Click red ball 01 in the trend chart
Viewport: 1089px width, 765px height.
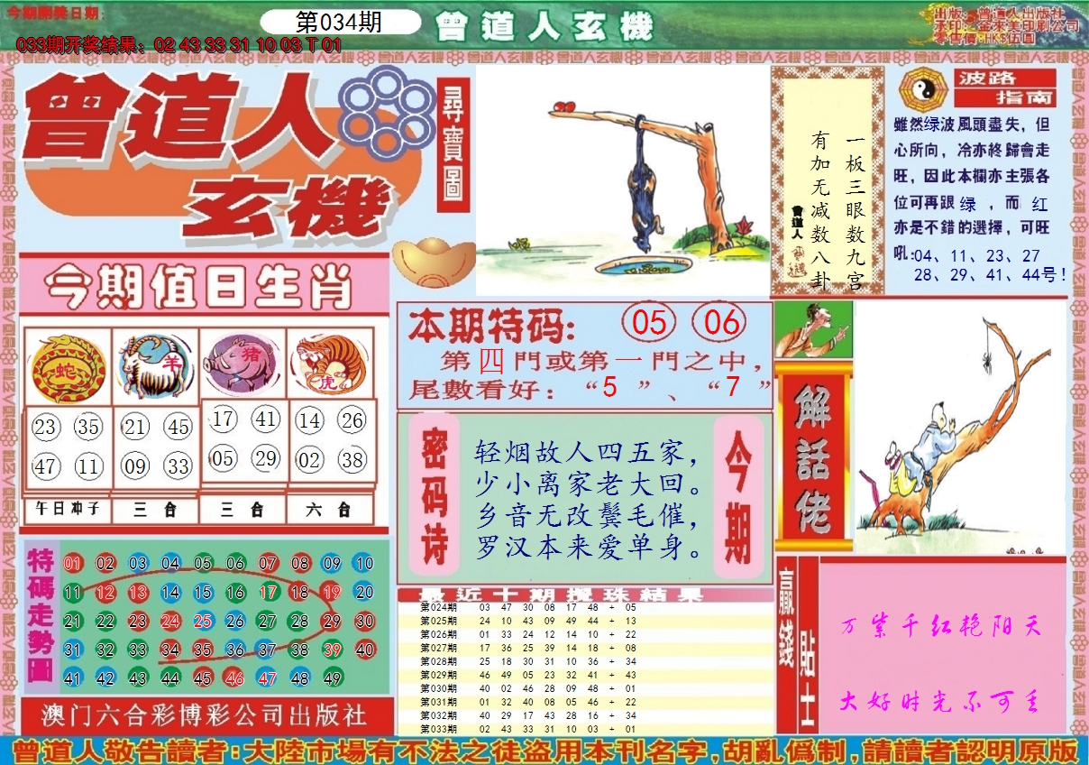pyautogui.click(x=73, y=564)
